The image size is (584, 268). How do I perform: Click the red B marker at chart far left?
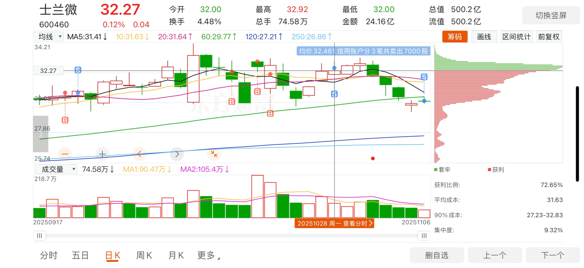(65, 120)
